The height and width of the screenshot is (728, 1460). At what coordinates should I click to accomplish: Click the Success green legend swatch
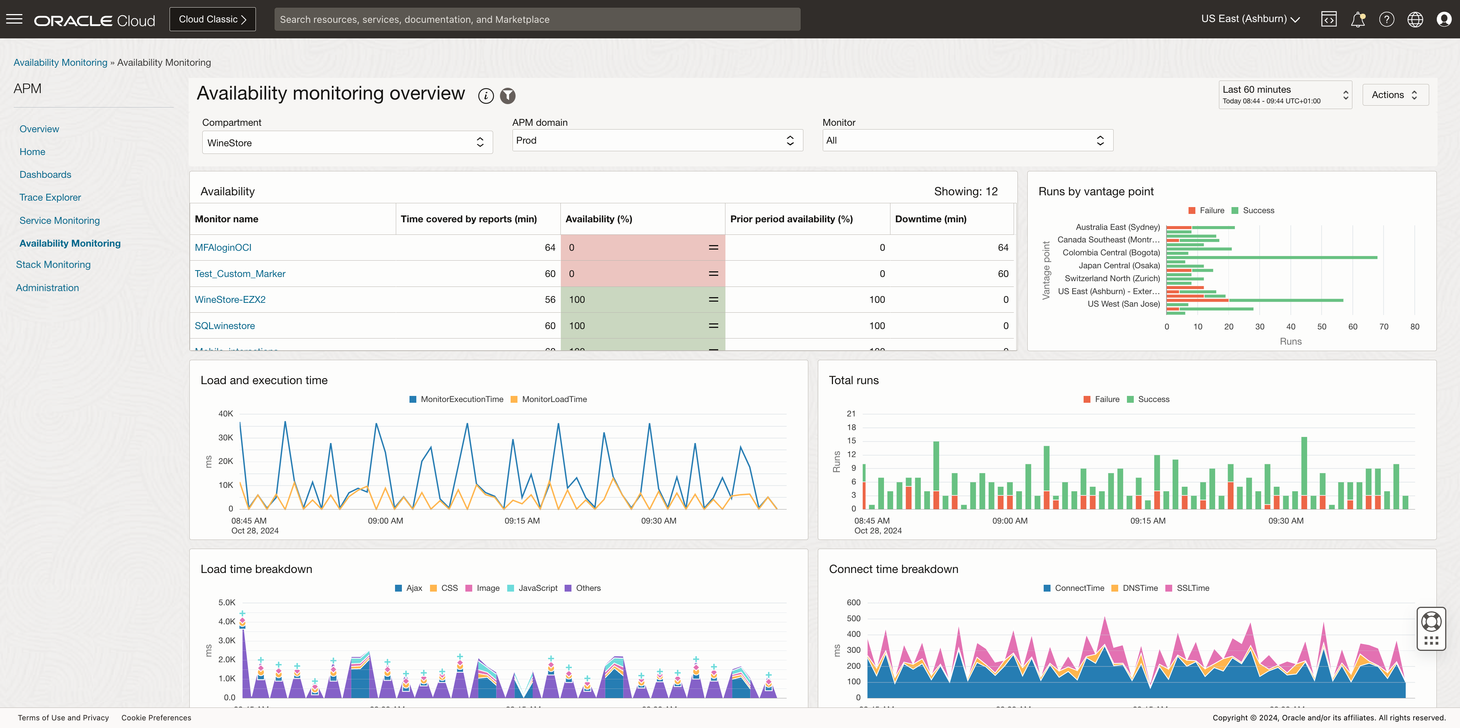(x=1236, y=210)
